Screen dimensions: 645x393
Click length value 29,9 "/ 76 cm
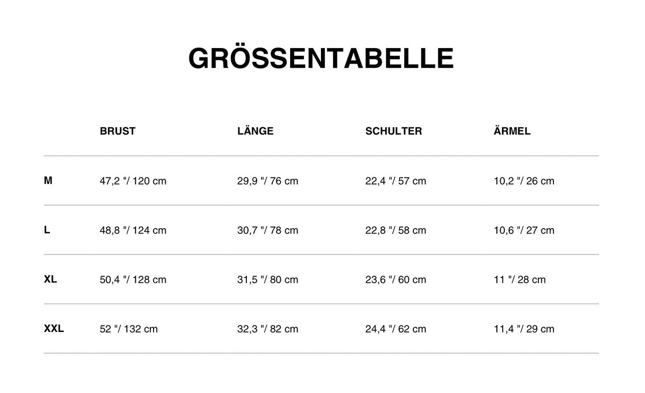[x=267, y=181]
